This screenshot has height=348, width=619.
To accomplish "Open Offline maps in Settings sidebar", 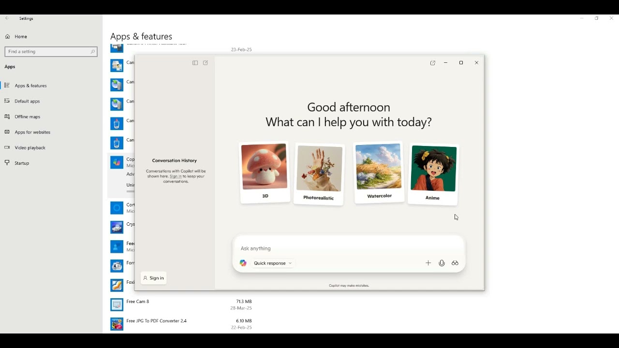I will pyautogui.click(x=27, y=116).
